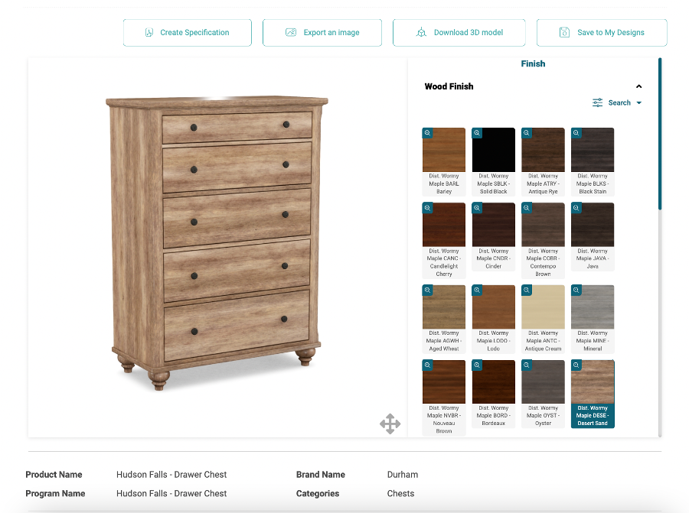Click magnifier icon on Desert Sand swatch

[x=576, y=365]
